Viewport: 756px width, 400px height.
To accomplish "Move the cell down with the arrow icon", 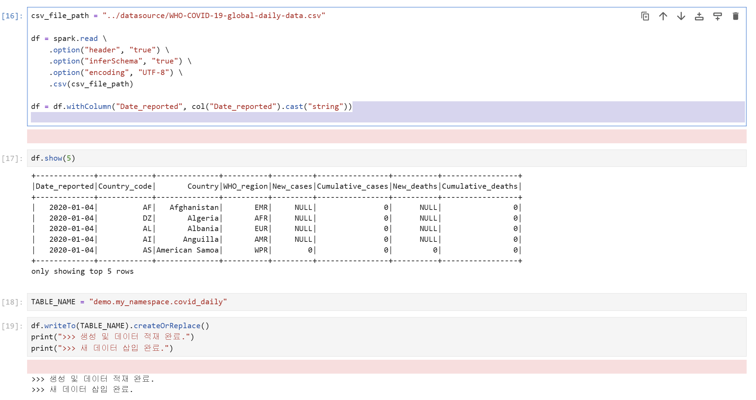I will tap(681, 16).
